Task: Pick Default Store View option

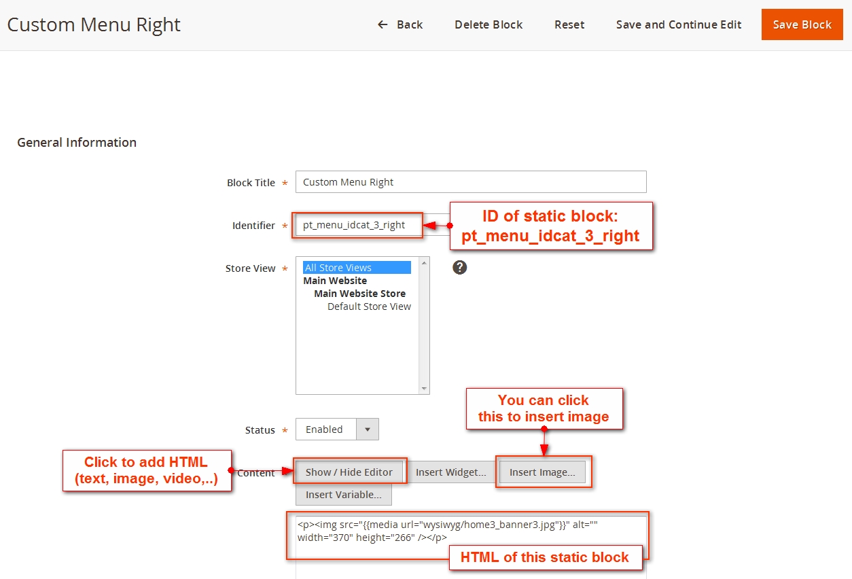Action: (369, 306)
